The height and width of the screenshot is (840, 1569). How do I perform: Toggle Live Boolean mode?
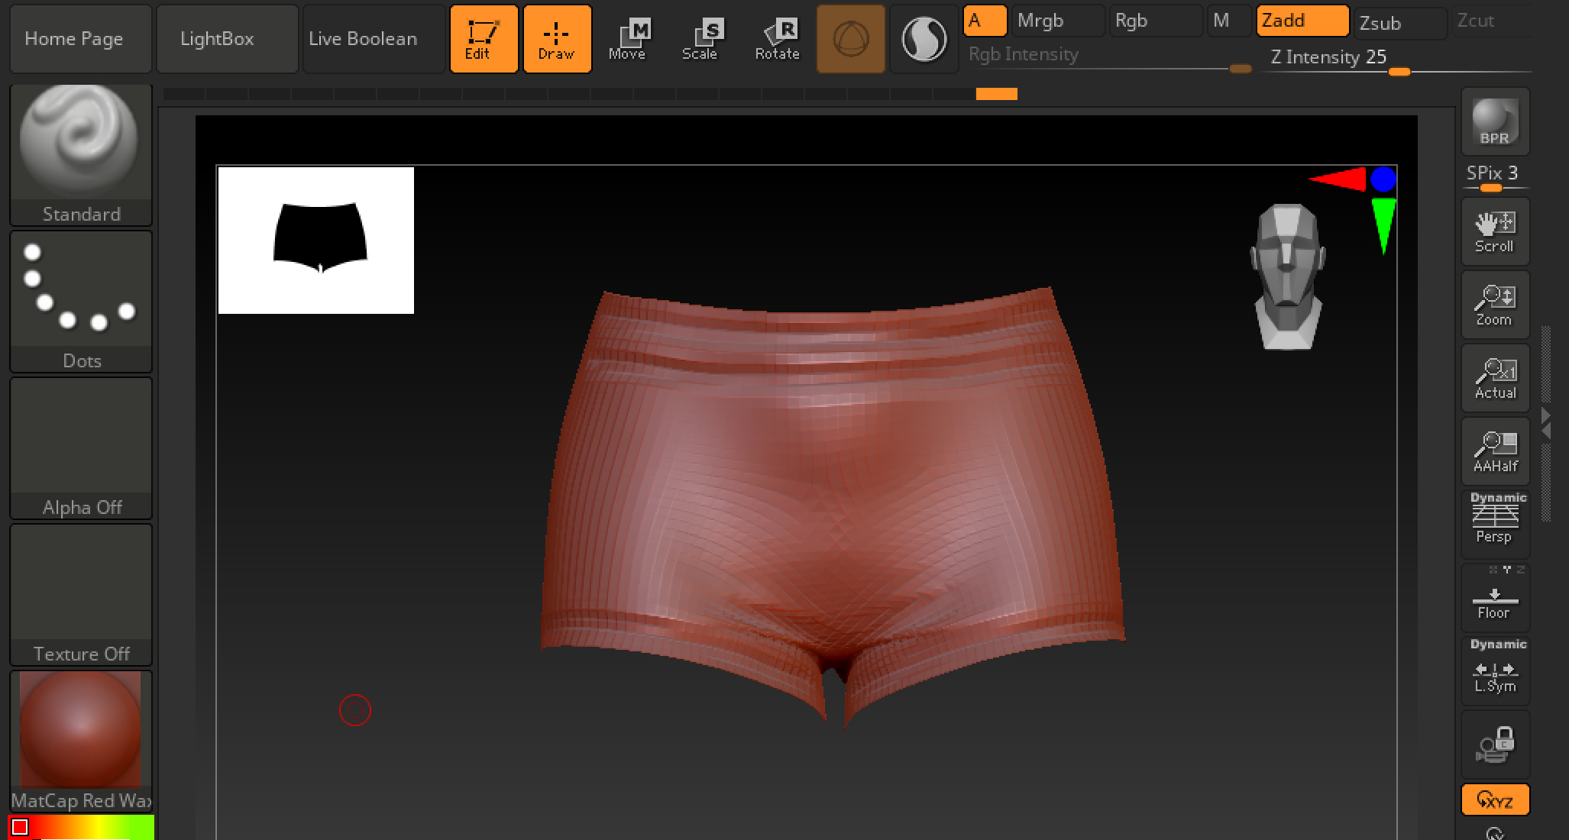[374, 39]
